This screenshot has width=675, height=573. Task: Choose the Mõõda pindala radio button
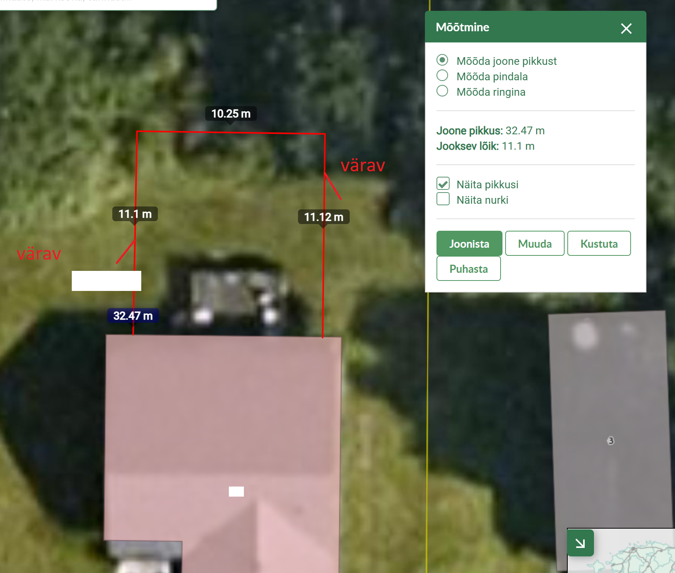coord(442,76)
